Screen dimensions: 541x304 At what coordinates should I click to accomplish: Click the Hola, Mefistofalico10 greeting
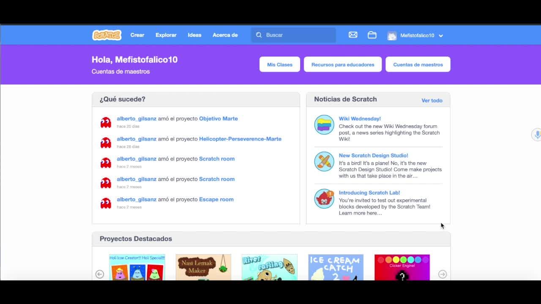point(134,60)
